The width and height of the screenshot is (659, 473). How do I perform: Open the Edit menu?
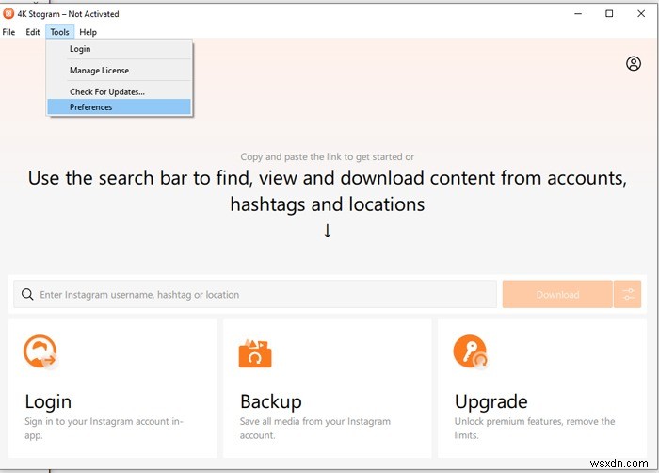(x=33, y=32)
